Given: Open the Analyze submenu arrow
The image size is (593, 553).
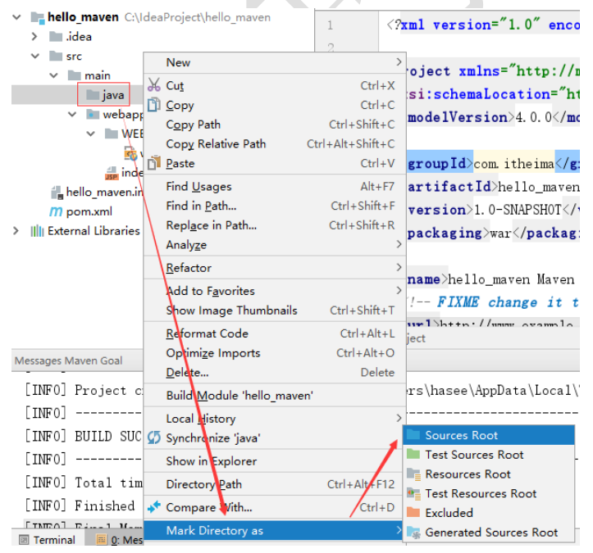Looking at the screenshot, I should pyautogui.click(x=399, y=244).
